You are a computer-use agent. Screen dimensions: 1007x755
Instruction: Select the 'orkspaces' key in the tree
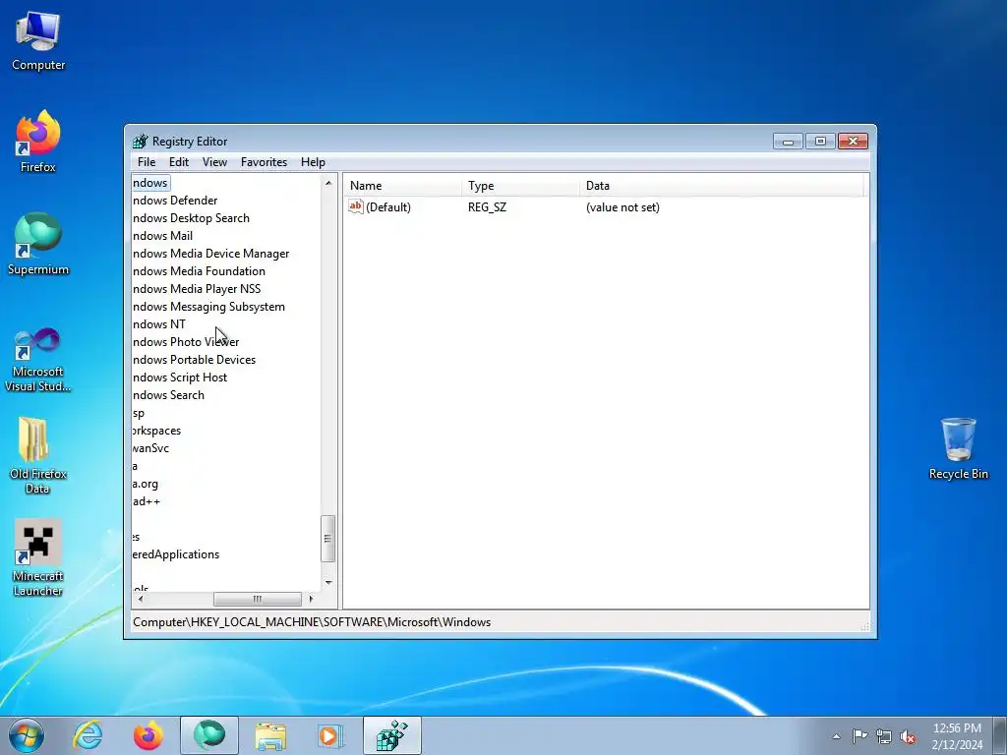tap(156, 431)
